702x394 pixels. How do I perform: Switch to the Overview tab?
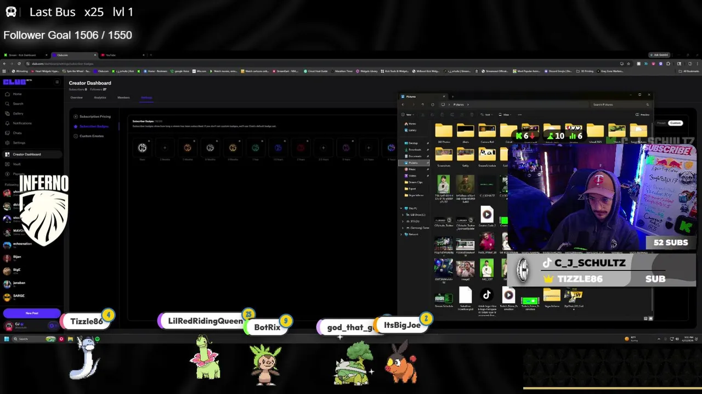76,98
